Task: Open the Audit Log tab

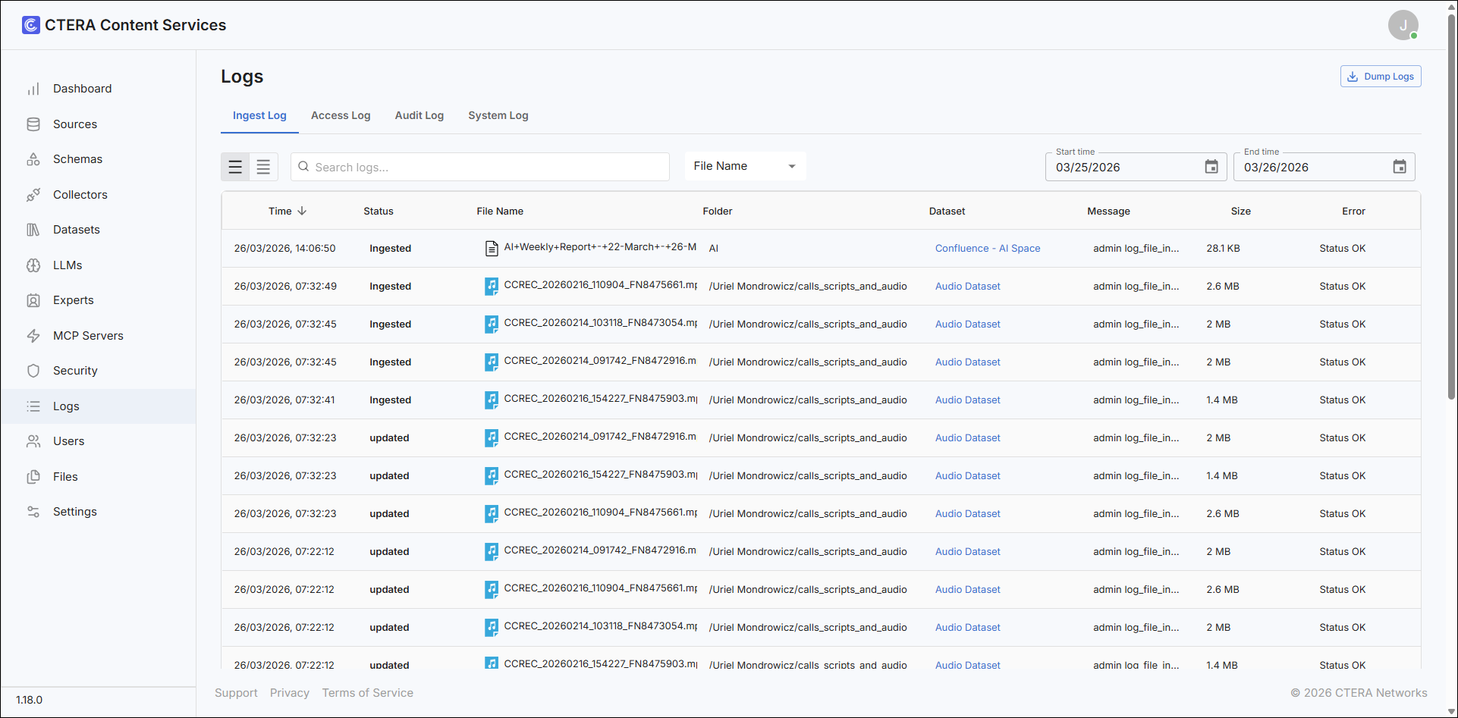Action: pyautogui.click(x=419, y=115)
